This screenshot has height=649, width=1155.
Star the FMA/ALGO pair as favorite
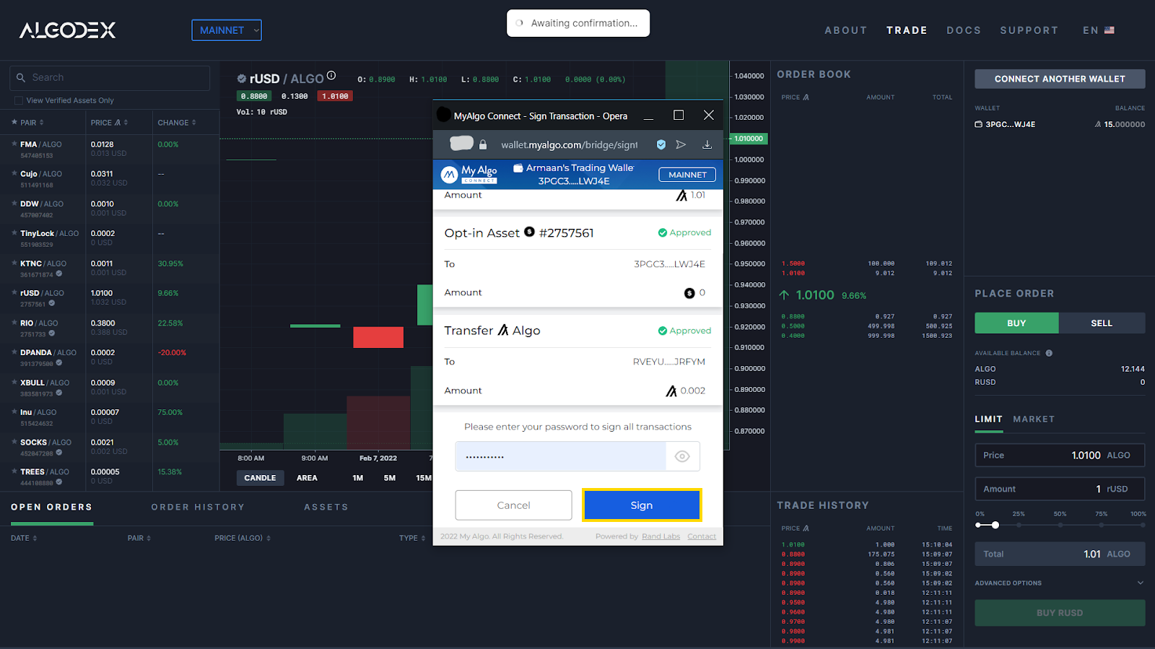click(14, 144)
